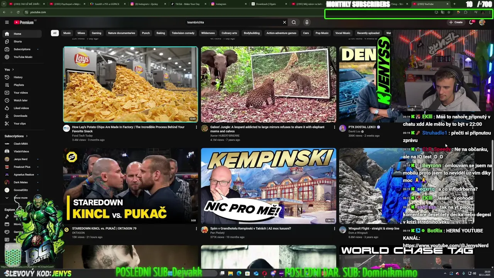
Task: Open Shorts from the sidebar
Action: pyautogui.click(x=22, y=41)
